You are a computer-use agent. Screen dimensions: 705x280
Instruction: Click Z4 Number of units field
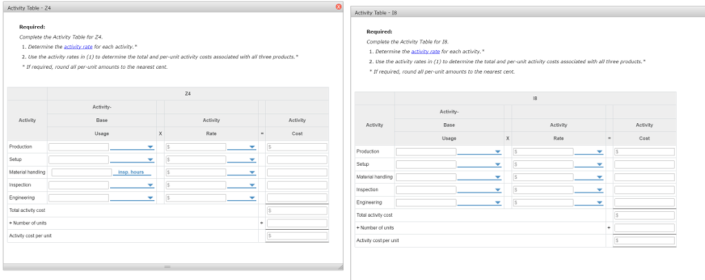click(x=297, y=223)
